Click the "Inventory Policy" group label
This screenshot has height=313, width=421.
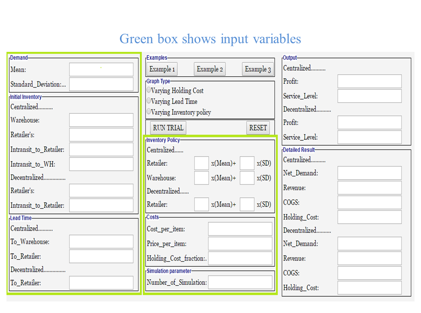pos(163,140)
